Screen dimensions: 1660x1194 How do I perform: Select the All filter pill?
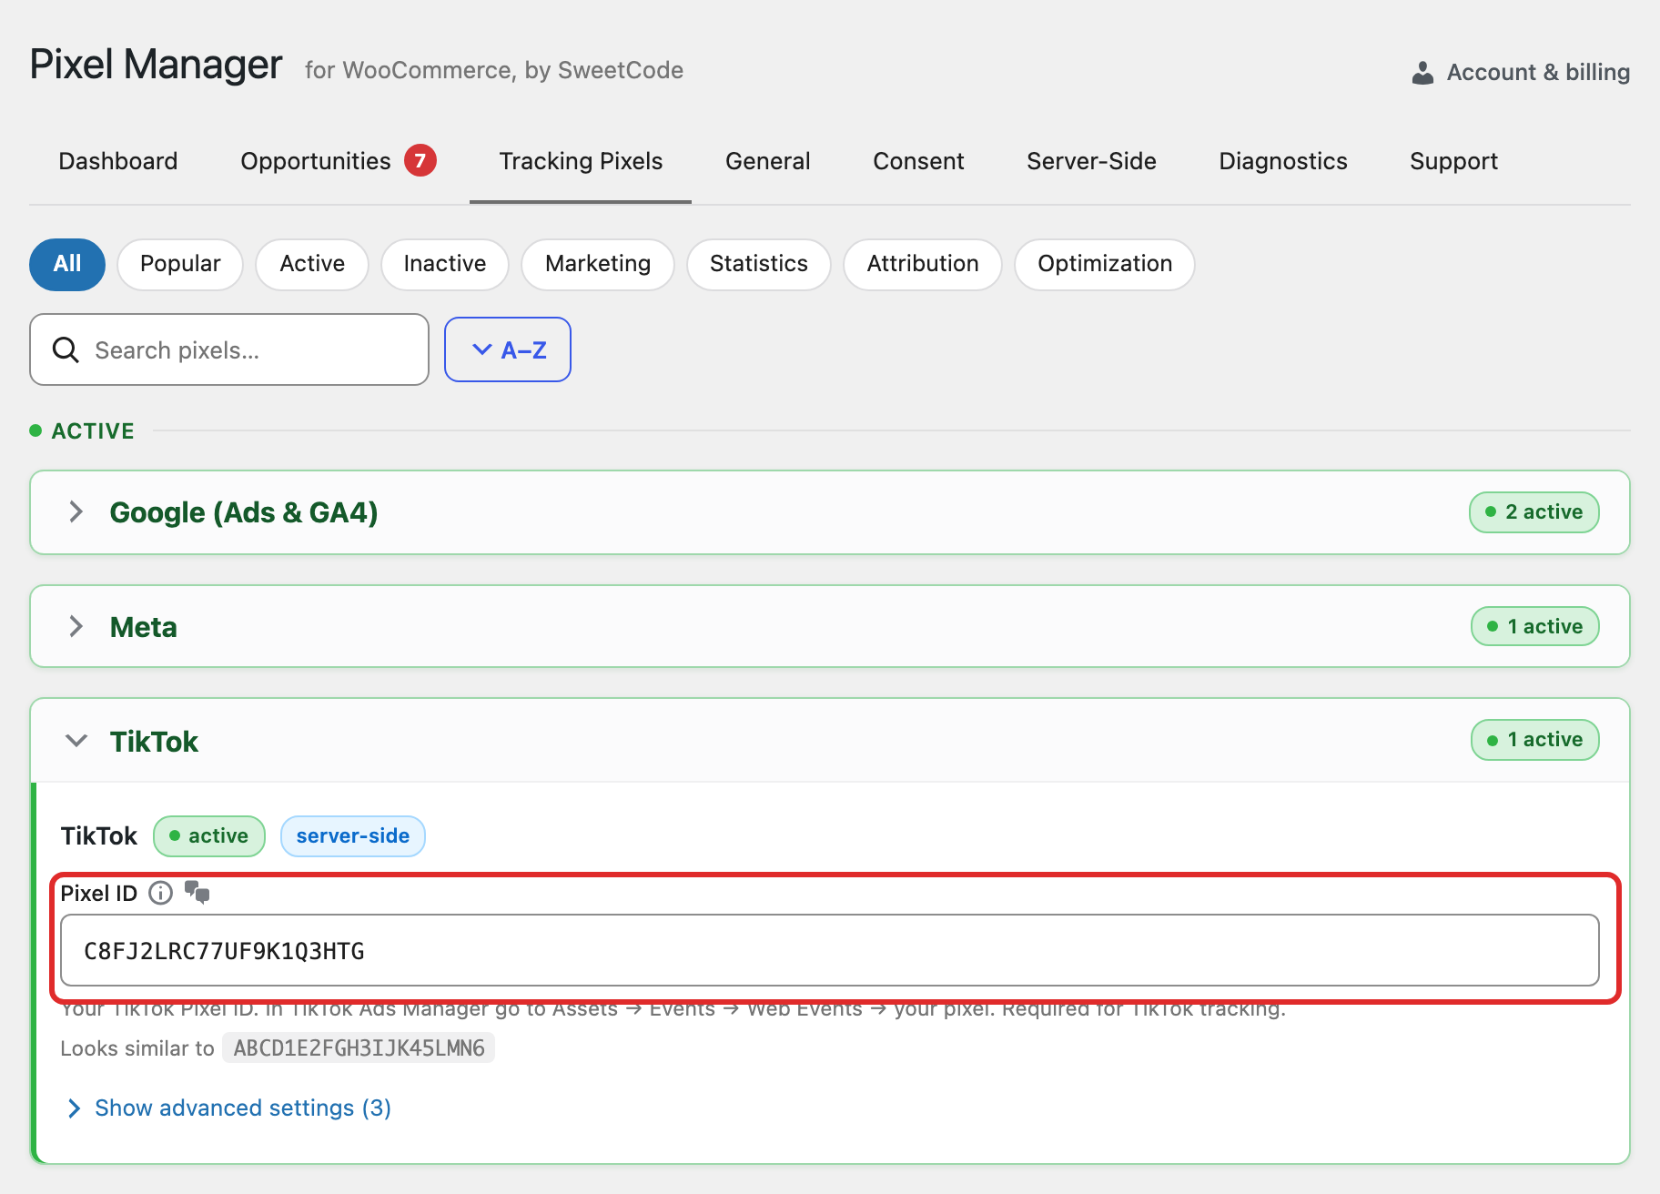pyautogui.click(x=67, y=264)
